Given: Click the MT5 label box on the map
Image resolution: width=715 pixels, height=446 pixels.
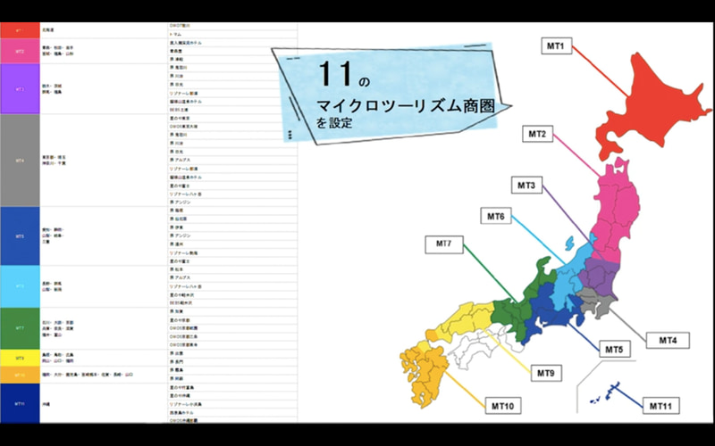Looking at the screenshot, I should point(615,350).
